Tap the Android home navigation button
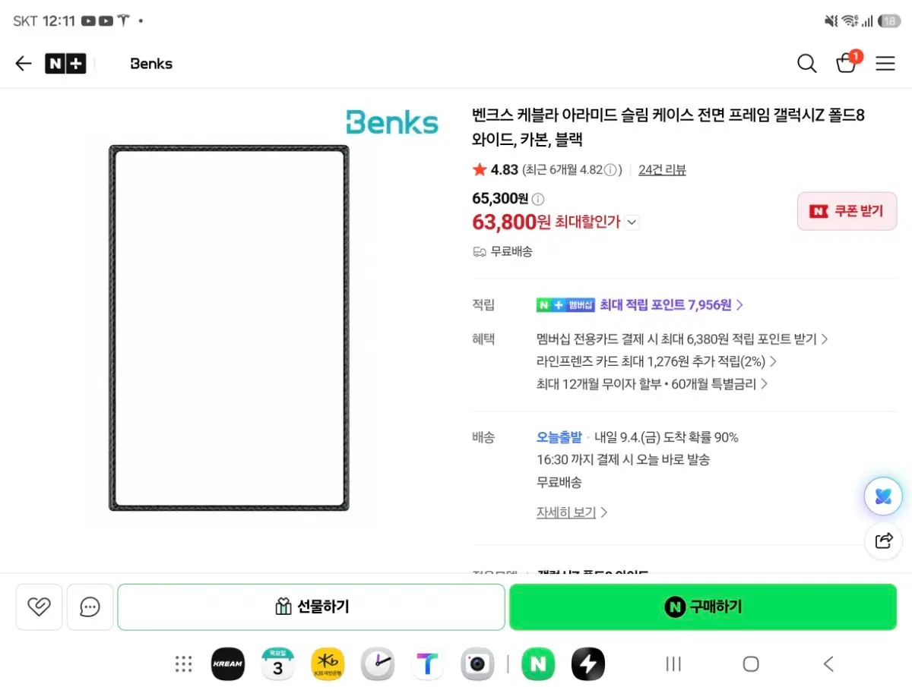 [x=751, y=664]
